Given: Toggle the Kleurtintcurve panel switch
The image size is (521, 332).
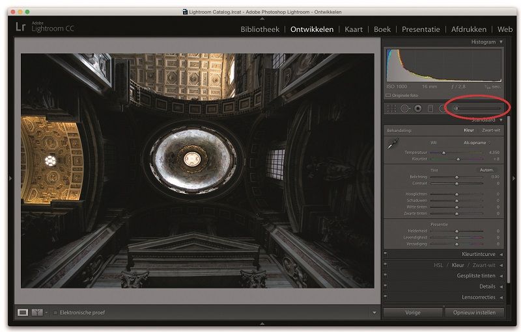Looking at the screenshot, I should coord(386,254).
